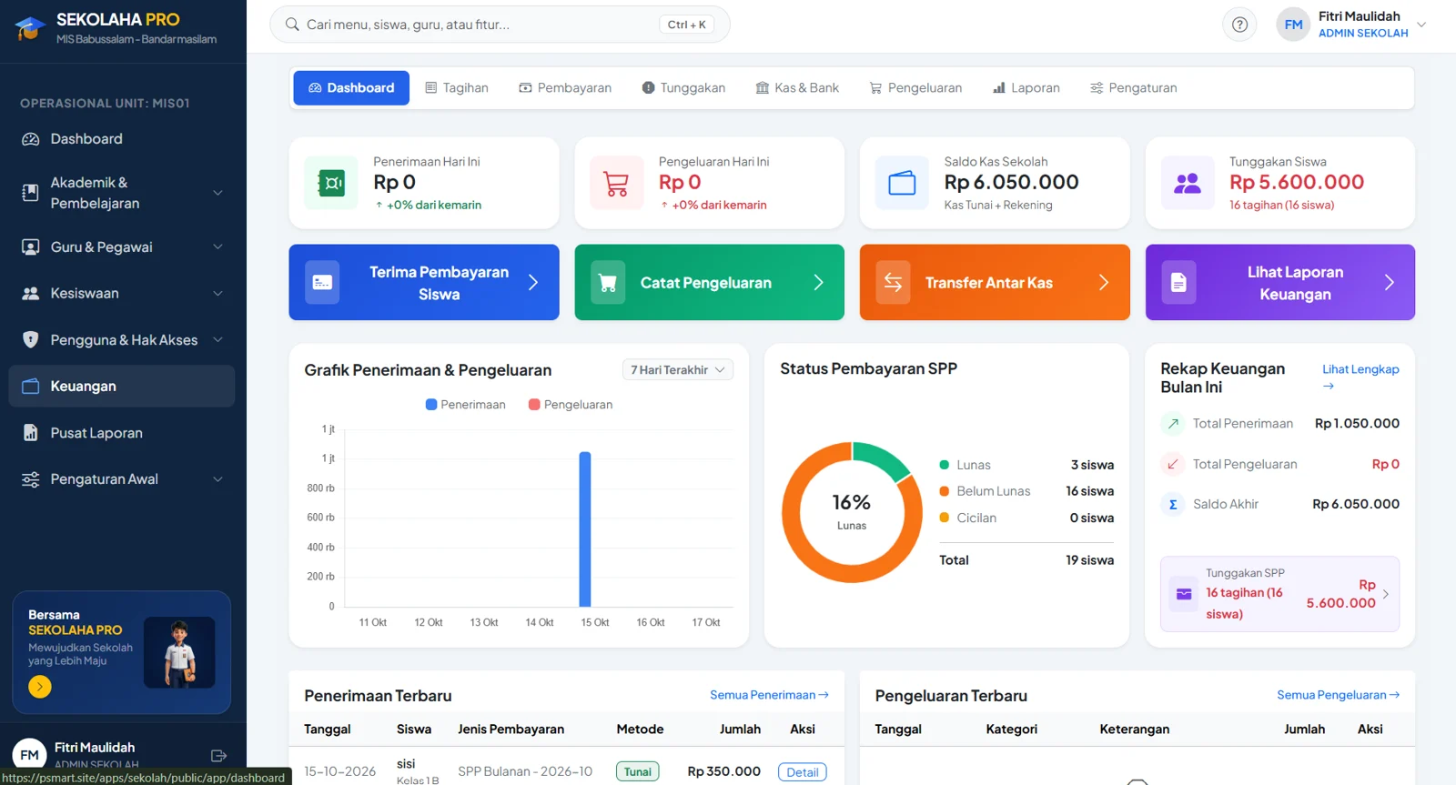1456x785 pixels.
Task: Click the Lihat Laporan Keuangan document icon
Action: coord(1178,282)
